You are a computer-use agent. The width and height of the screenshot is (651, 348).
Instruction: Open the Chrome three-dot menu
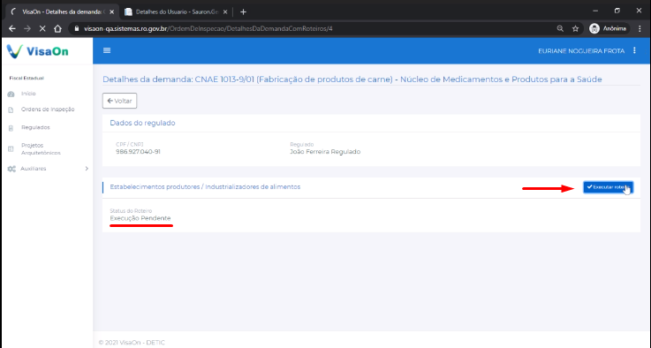click(640, 28)
